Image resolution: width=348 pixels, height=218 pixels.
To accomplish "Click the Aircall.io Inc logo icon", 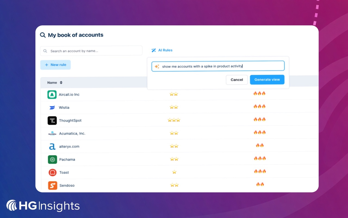I will point(52,95).
